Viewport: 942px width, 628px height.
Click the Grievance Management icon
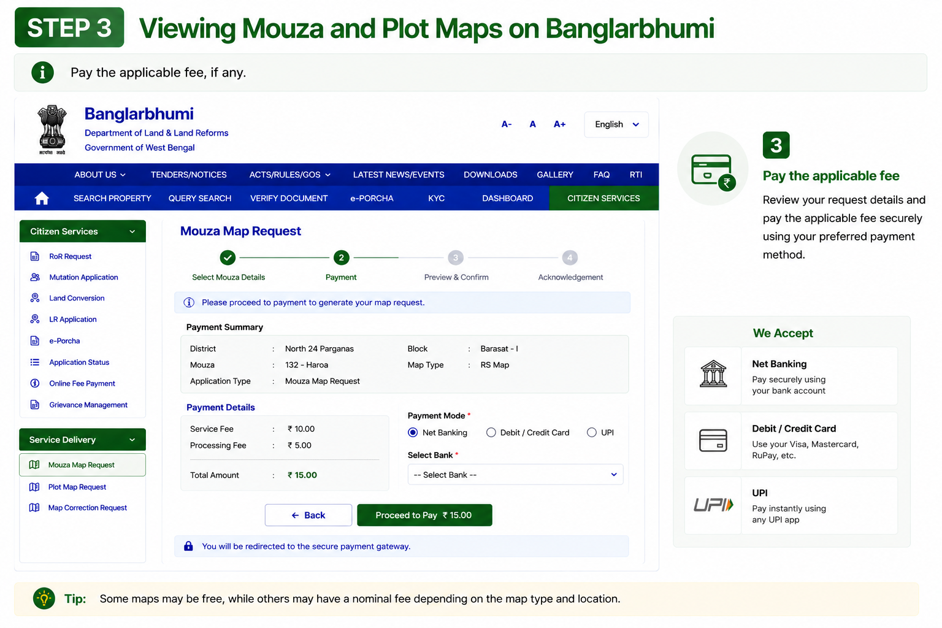[35, 405]
